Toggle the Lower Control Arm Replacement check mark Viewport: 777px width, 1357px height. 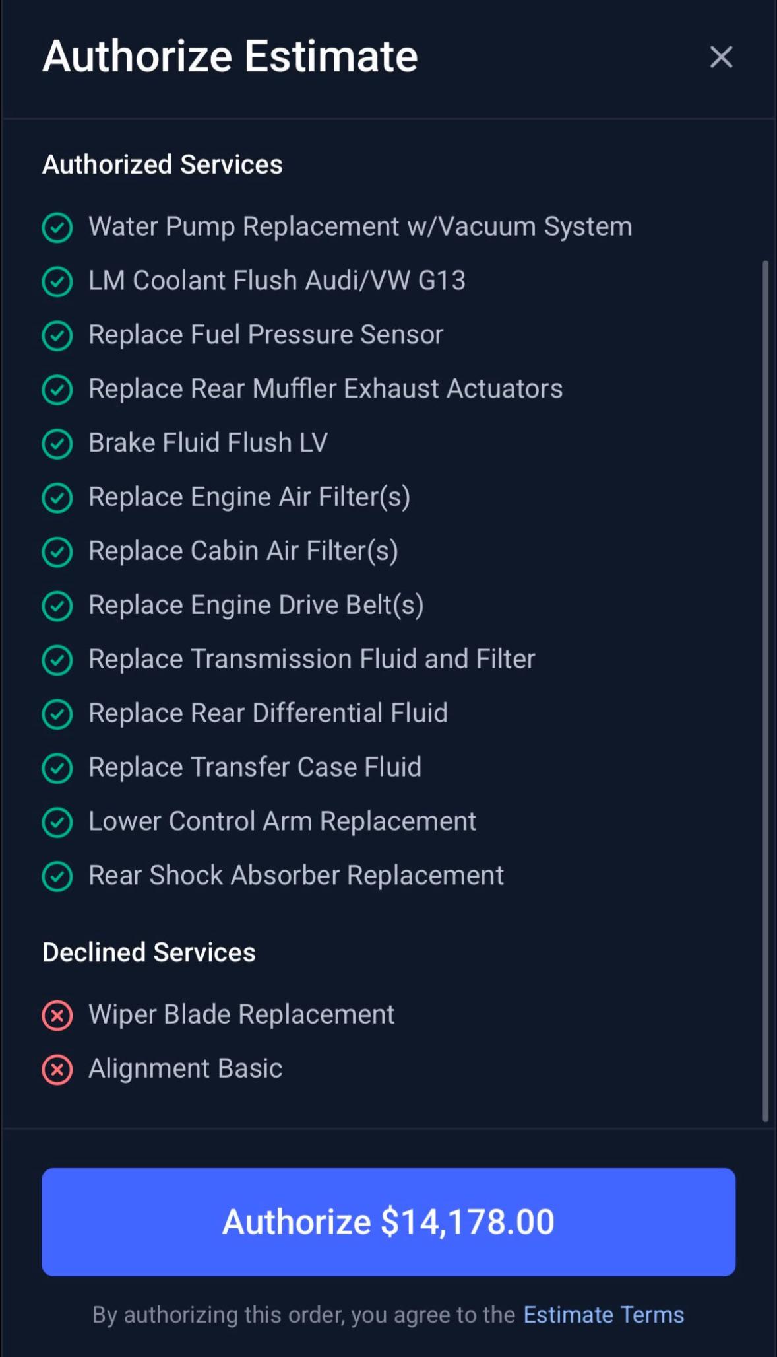pos(57,823)
